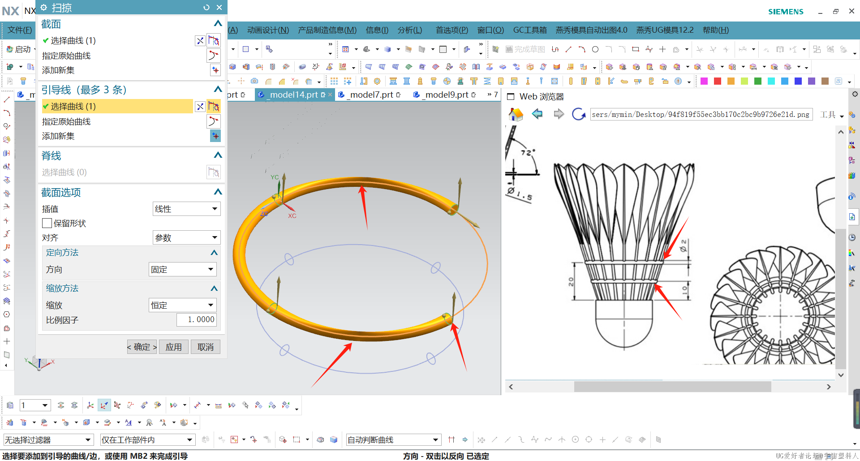860x461 pixels.
Task: Reset the Sweep dialog with refresh icon
Action: (x=206, y=7)
